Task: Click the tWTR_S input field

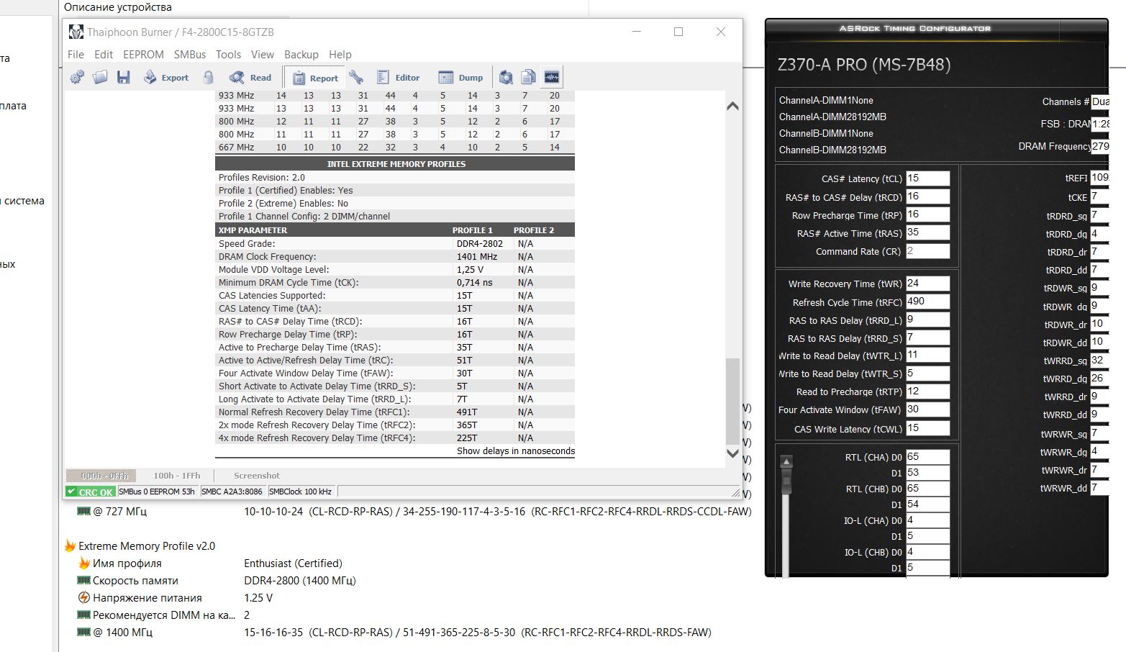Action: (x=927, y=373)
